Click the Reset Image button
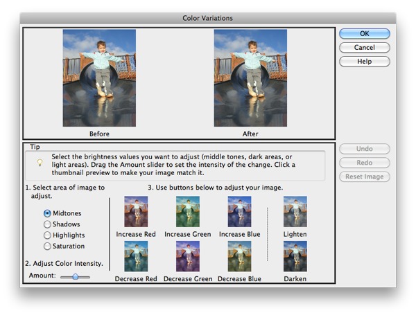Screen dimensions: 416x315 (x=365, y=177)
